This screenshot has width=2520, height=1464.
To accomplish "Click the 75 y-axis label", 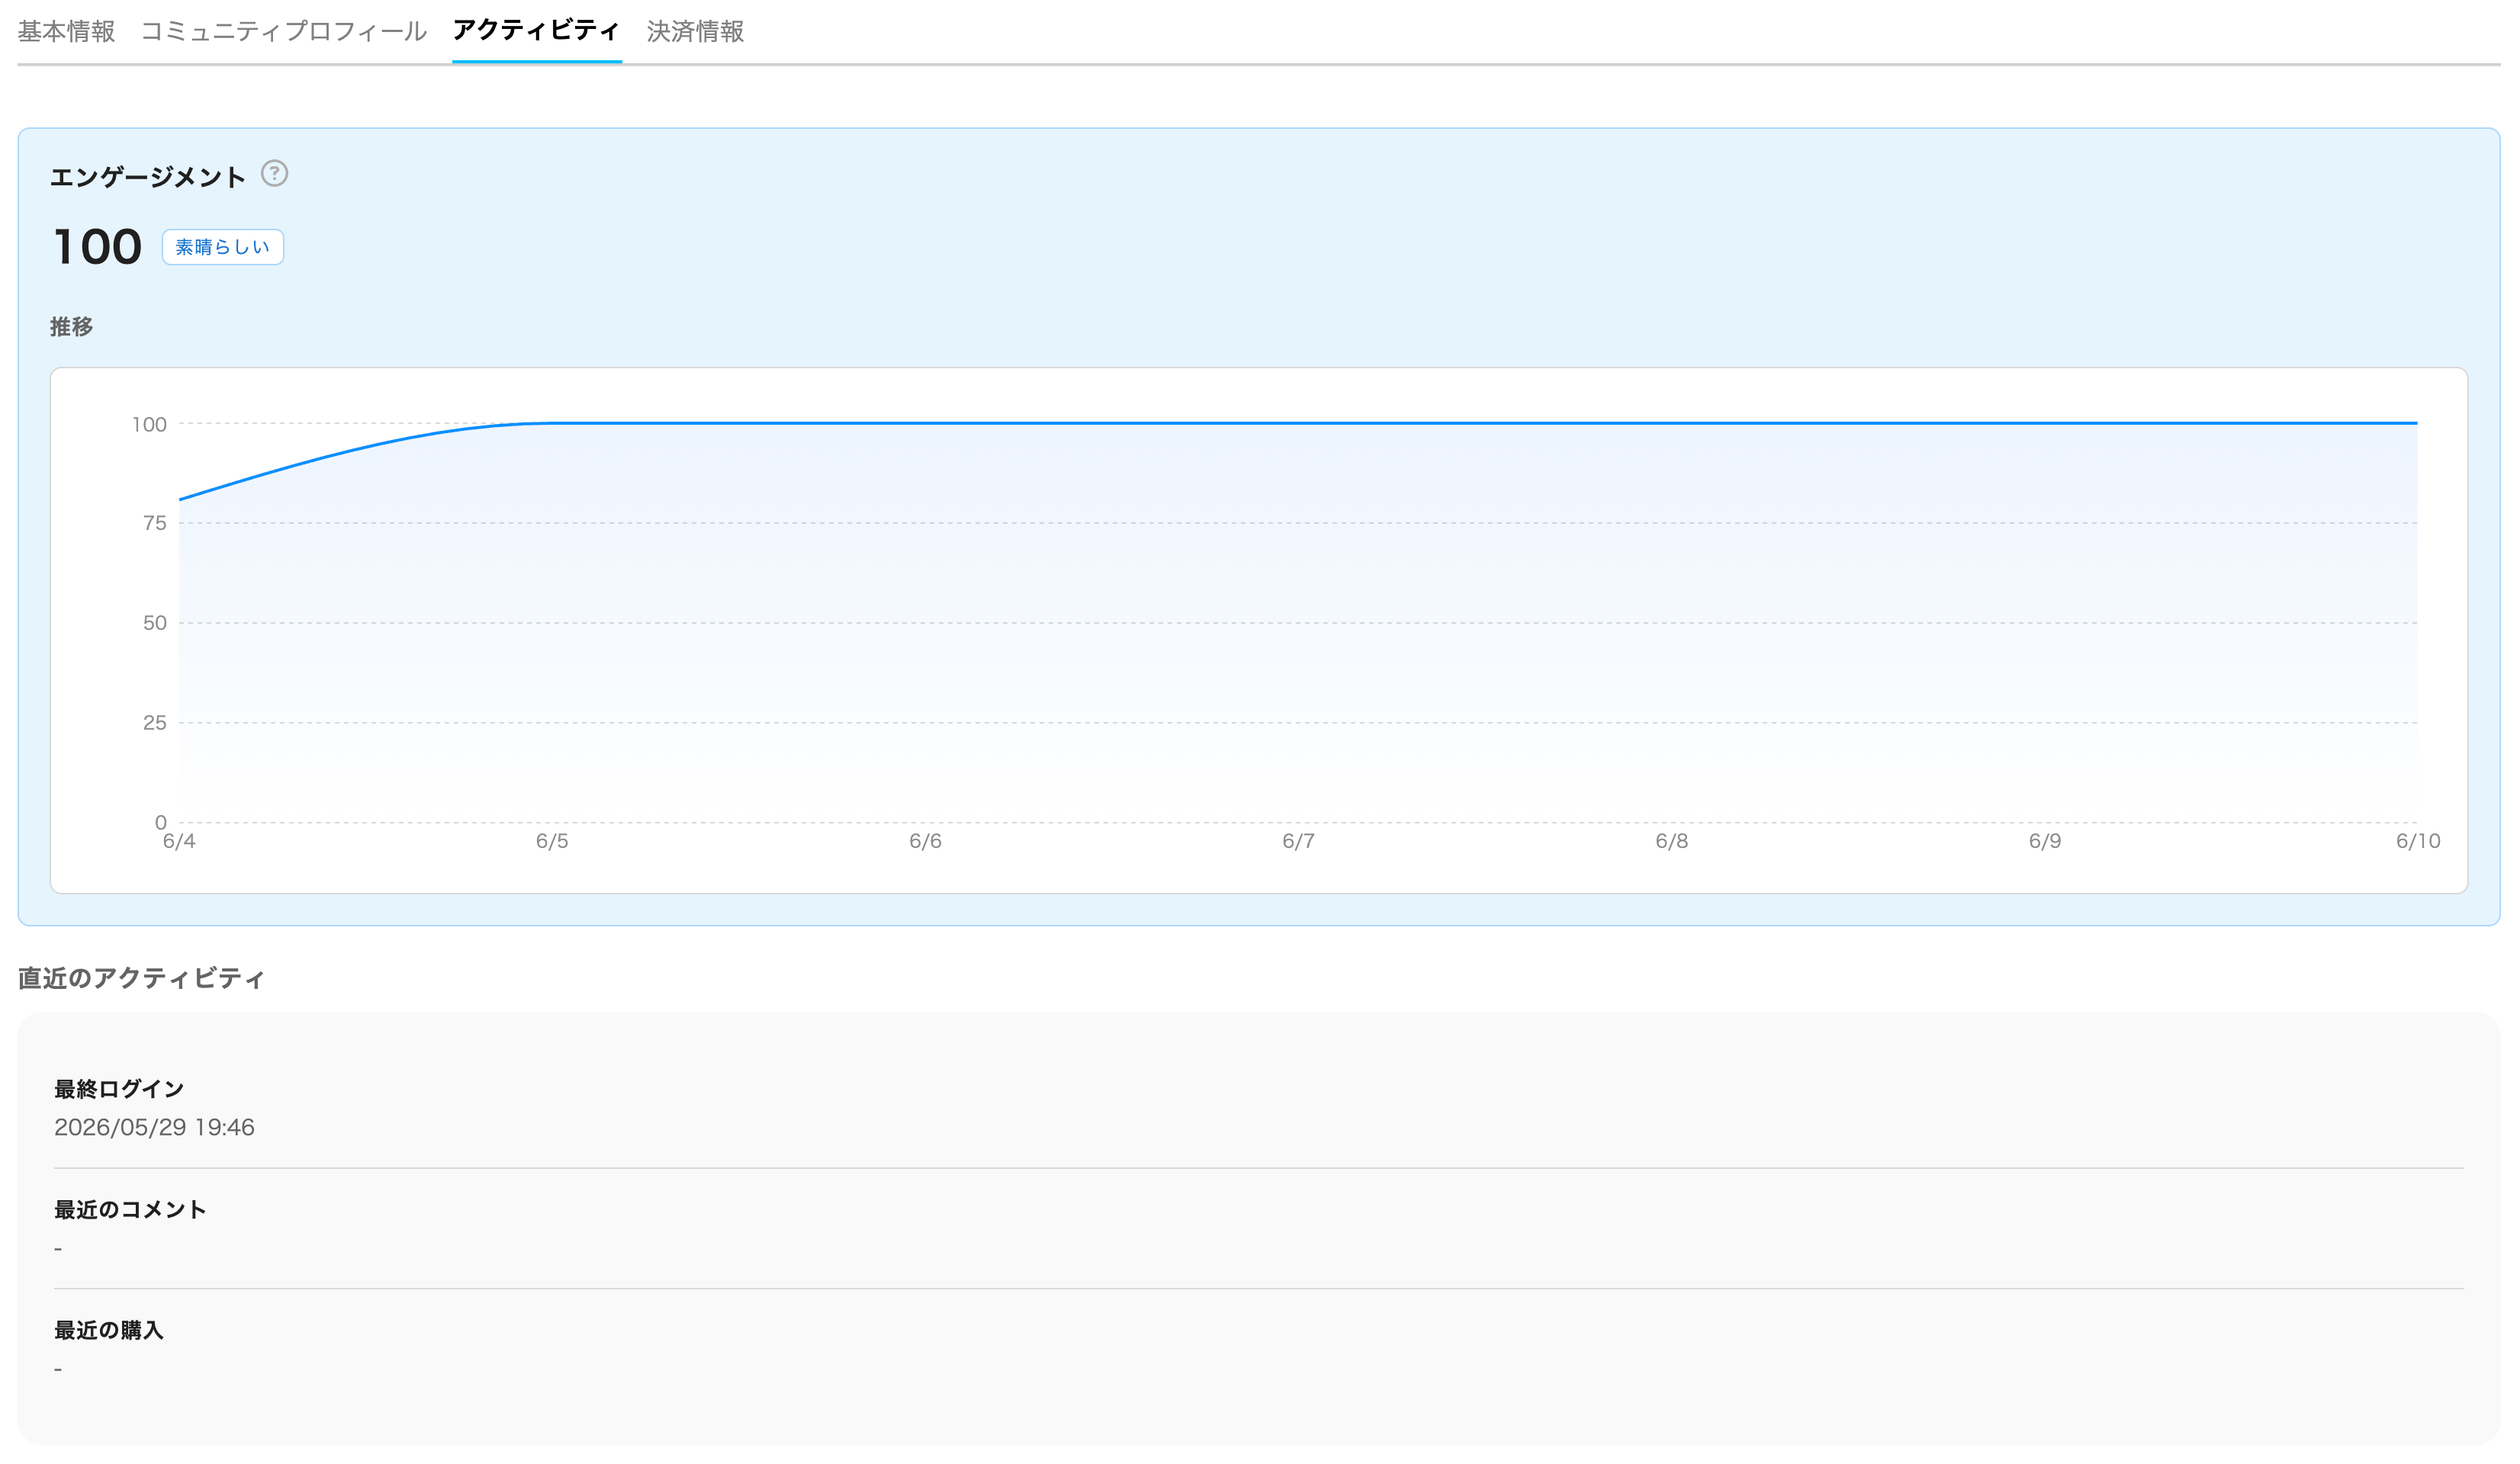I will [155, 523].
